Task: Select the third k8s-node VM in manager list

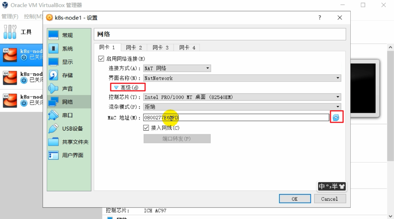Action: (22, 100)
